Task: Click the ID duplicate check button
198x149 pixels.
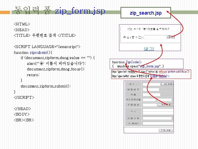Action: click(x=167, y=84)
